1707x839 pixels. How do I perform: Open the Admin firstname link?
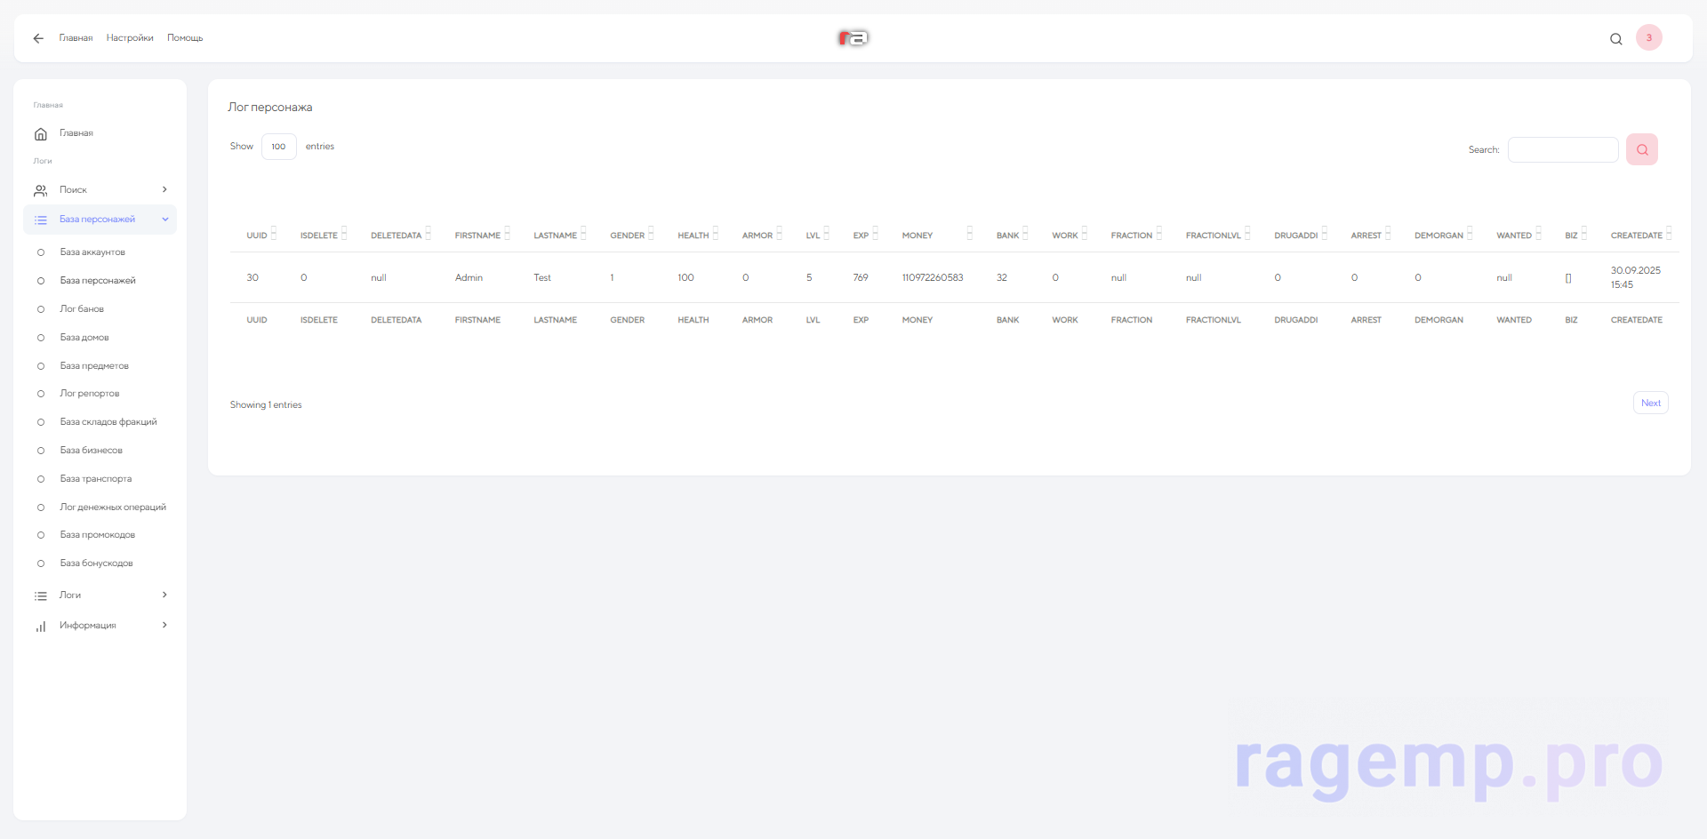coord(469,278)
